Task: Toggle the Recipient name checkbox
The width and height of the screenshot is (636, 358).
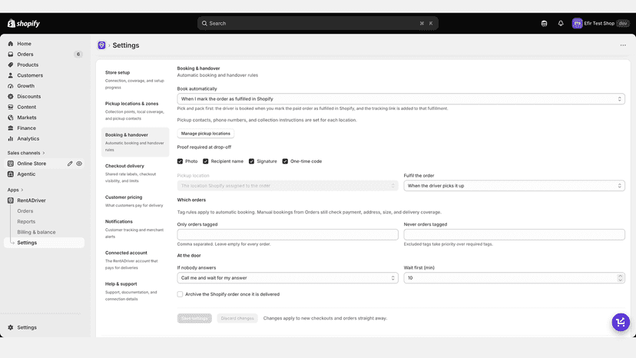Action: point(206,161)
